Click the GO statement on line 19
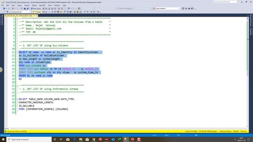This screenshot has height=142, width=253. 20,79
